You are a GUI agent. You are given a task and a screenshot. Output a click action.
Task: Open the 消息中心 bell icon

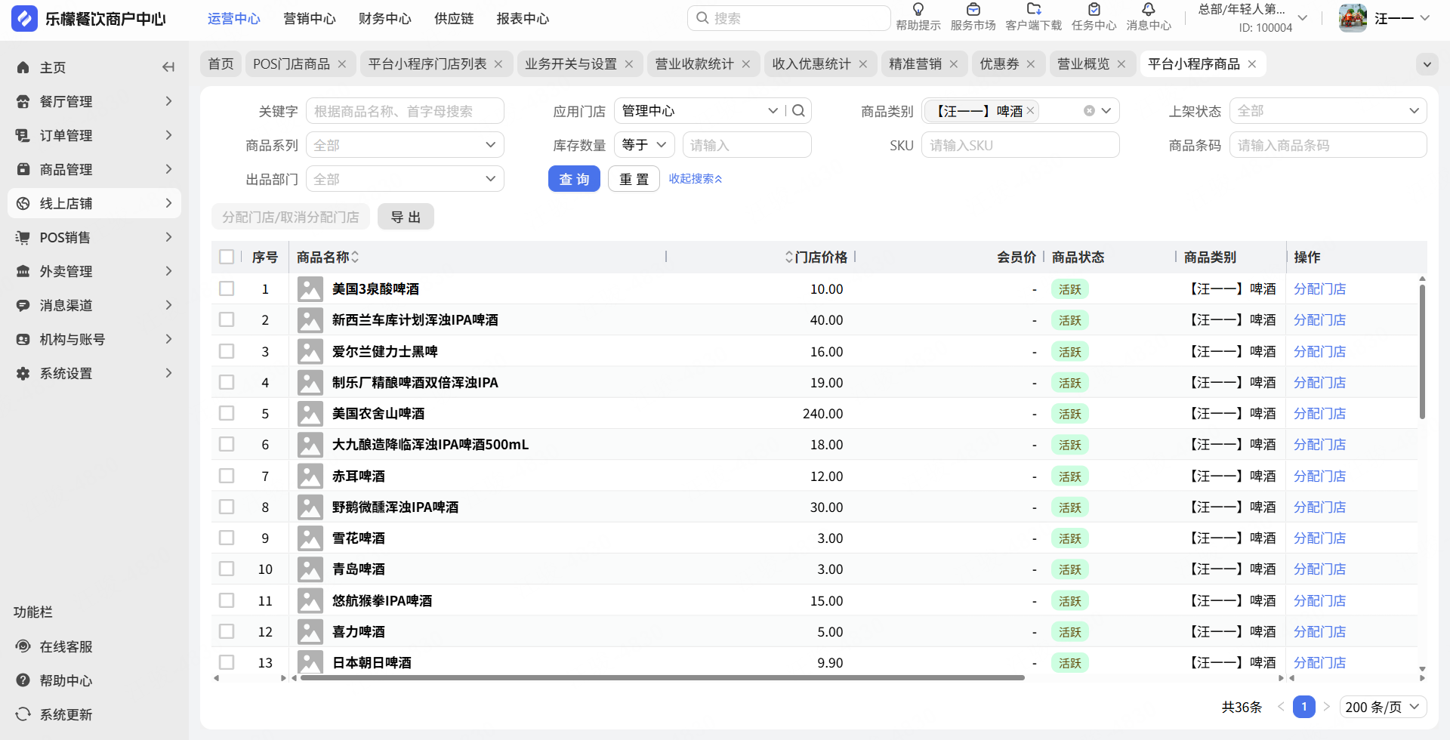pos(1148,10)
